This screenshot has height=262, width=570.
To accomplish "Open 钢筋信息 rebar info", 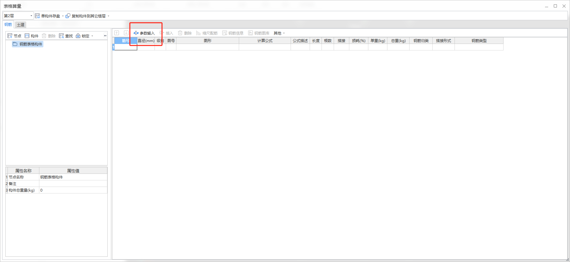I will point(233,33).
